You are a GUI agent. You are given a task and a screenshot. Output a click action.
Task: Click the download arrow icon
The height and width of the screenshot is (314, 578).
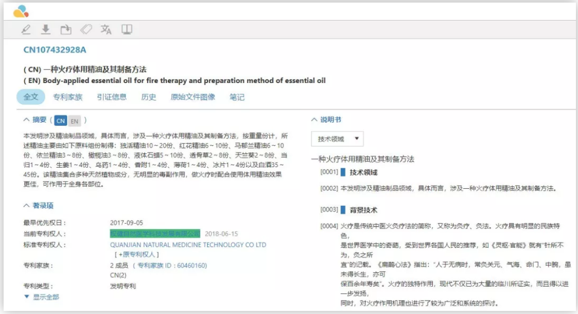46,30
